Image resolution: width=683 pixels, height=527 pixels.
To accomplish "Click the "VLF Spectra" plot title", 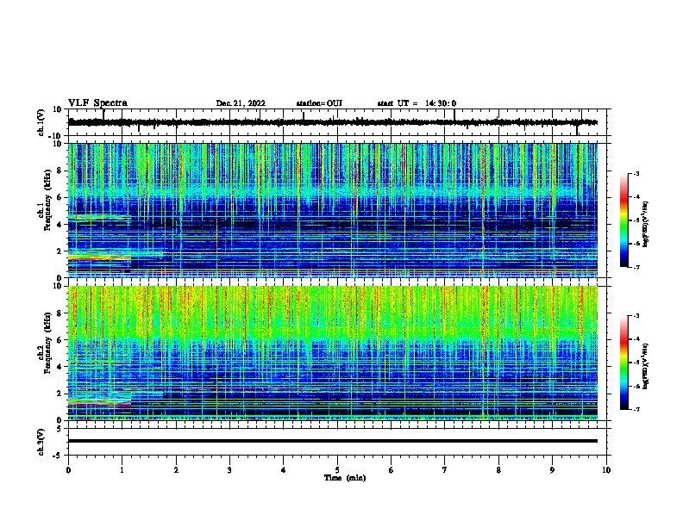I will click(97, 103).
